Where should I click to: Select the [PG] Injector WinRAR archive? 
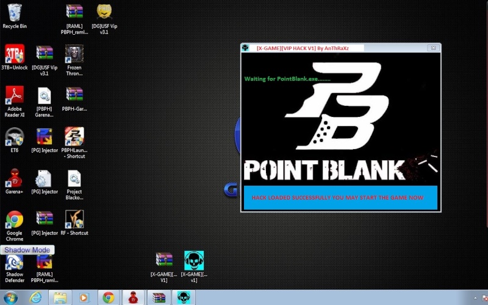(x=45, y=219)
